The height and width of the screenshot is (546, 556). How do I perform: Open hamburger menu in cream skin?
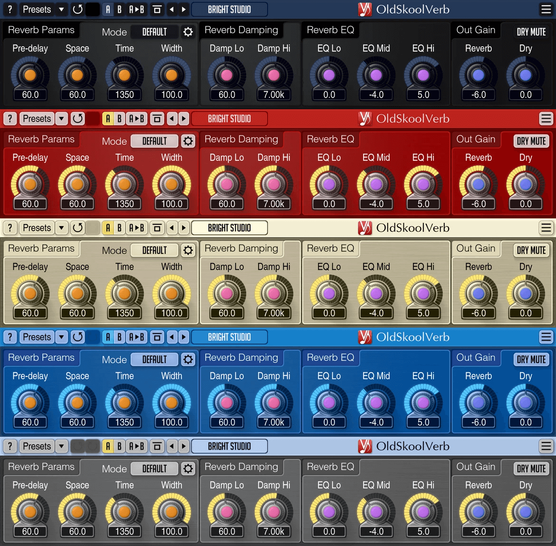pyautogui.click(x=546, y=228)
